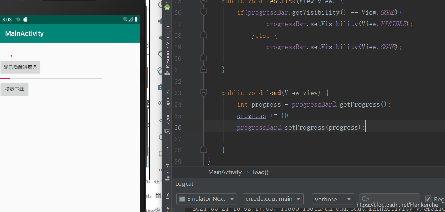445x212 pixels.
Task: Click the emulator camera screenshot icon
Action: [x=160, y=87]
